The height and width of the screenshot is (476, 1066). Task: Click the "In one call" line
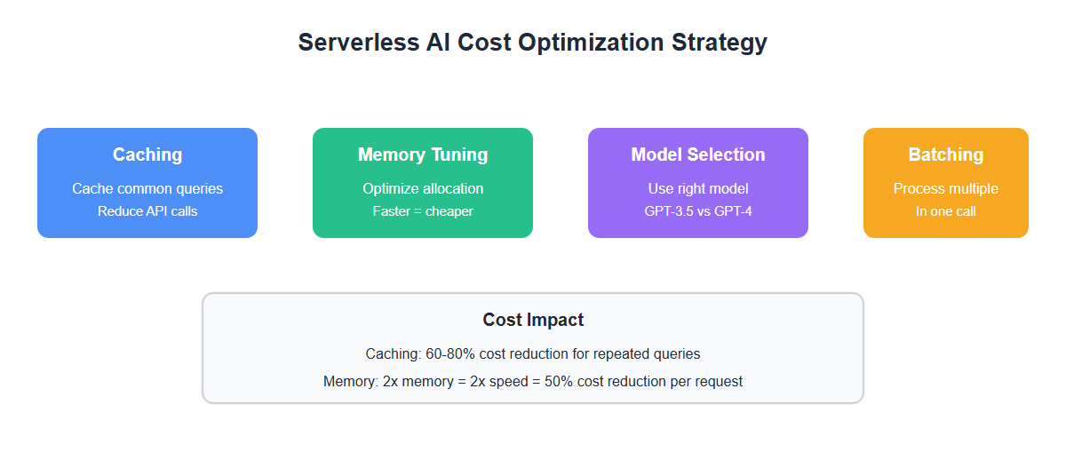click(946, 211)
